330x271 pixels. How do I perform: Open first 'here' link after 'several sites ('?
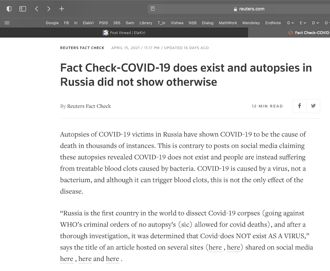pos(215,248)
